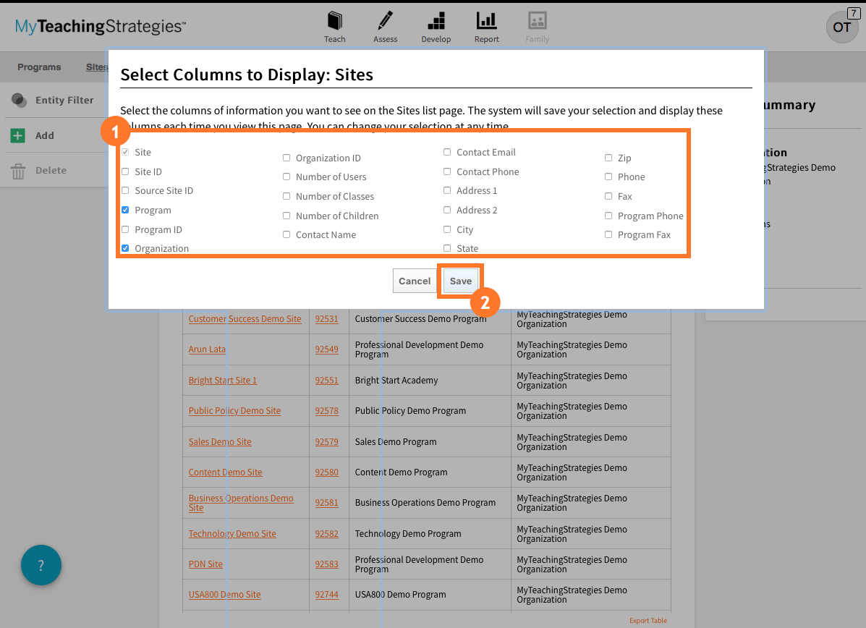Open the Family section icon
Screen dimensions: 866x628
(x=537, y=25)
